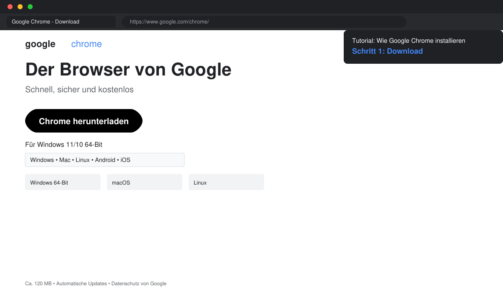The height and width of the screenshot is (302, 503).
Task: Maximize the window with the green button
Action: [x=30, y=7]
